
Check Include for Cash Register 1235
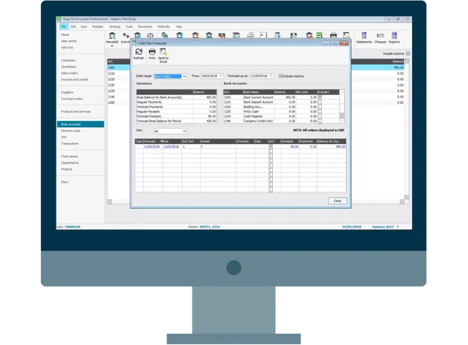point(320,116)
